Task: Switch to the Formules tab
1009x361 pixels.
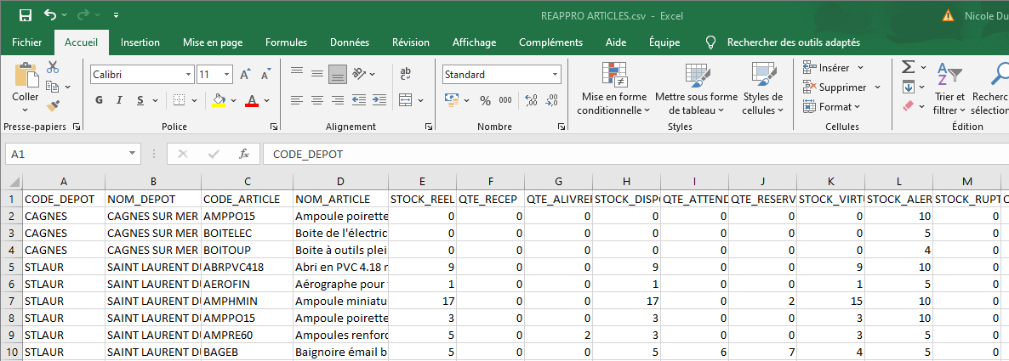Action: (x=287, y=42)
